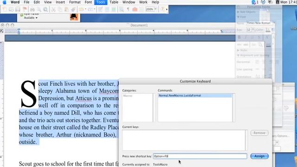Open the Available status dropdown
Screen dimensions: 297x167
(31, 18)
